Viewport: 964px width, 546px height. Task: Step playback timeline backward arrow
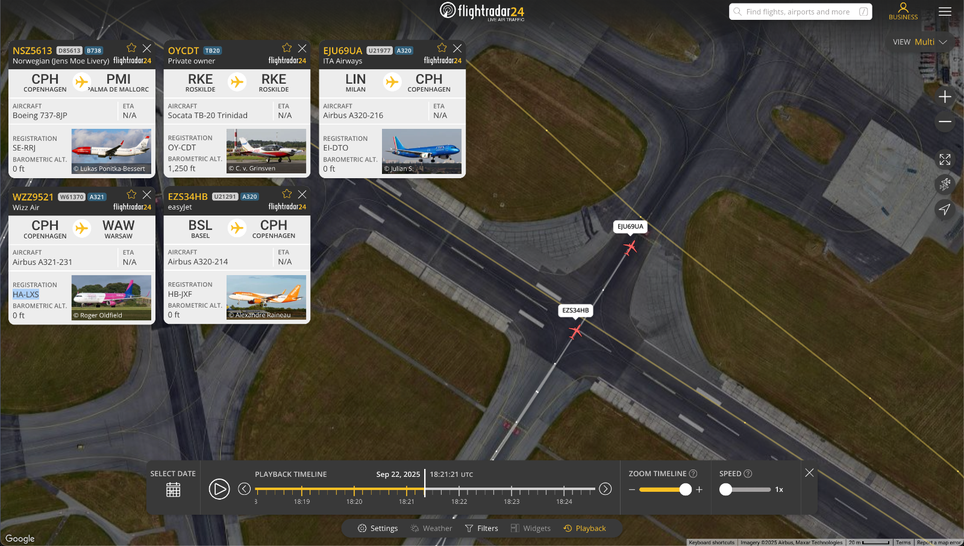(x=244, y=489)
